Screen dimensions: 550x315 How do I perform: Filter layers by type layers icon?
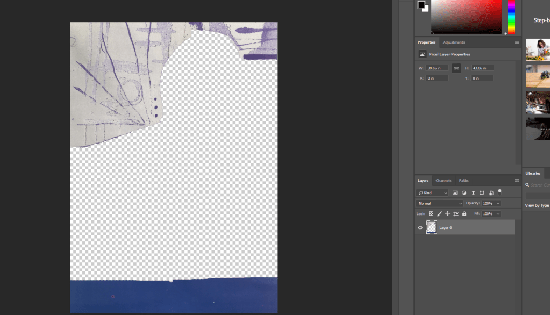(x=473, y=192)
